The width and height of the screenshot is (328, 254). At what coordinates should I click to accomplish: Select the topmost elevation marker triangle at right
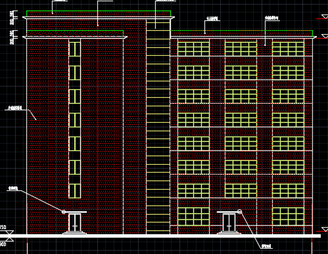click(325, 16)
